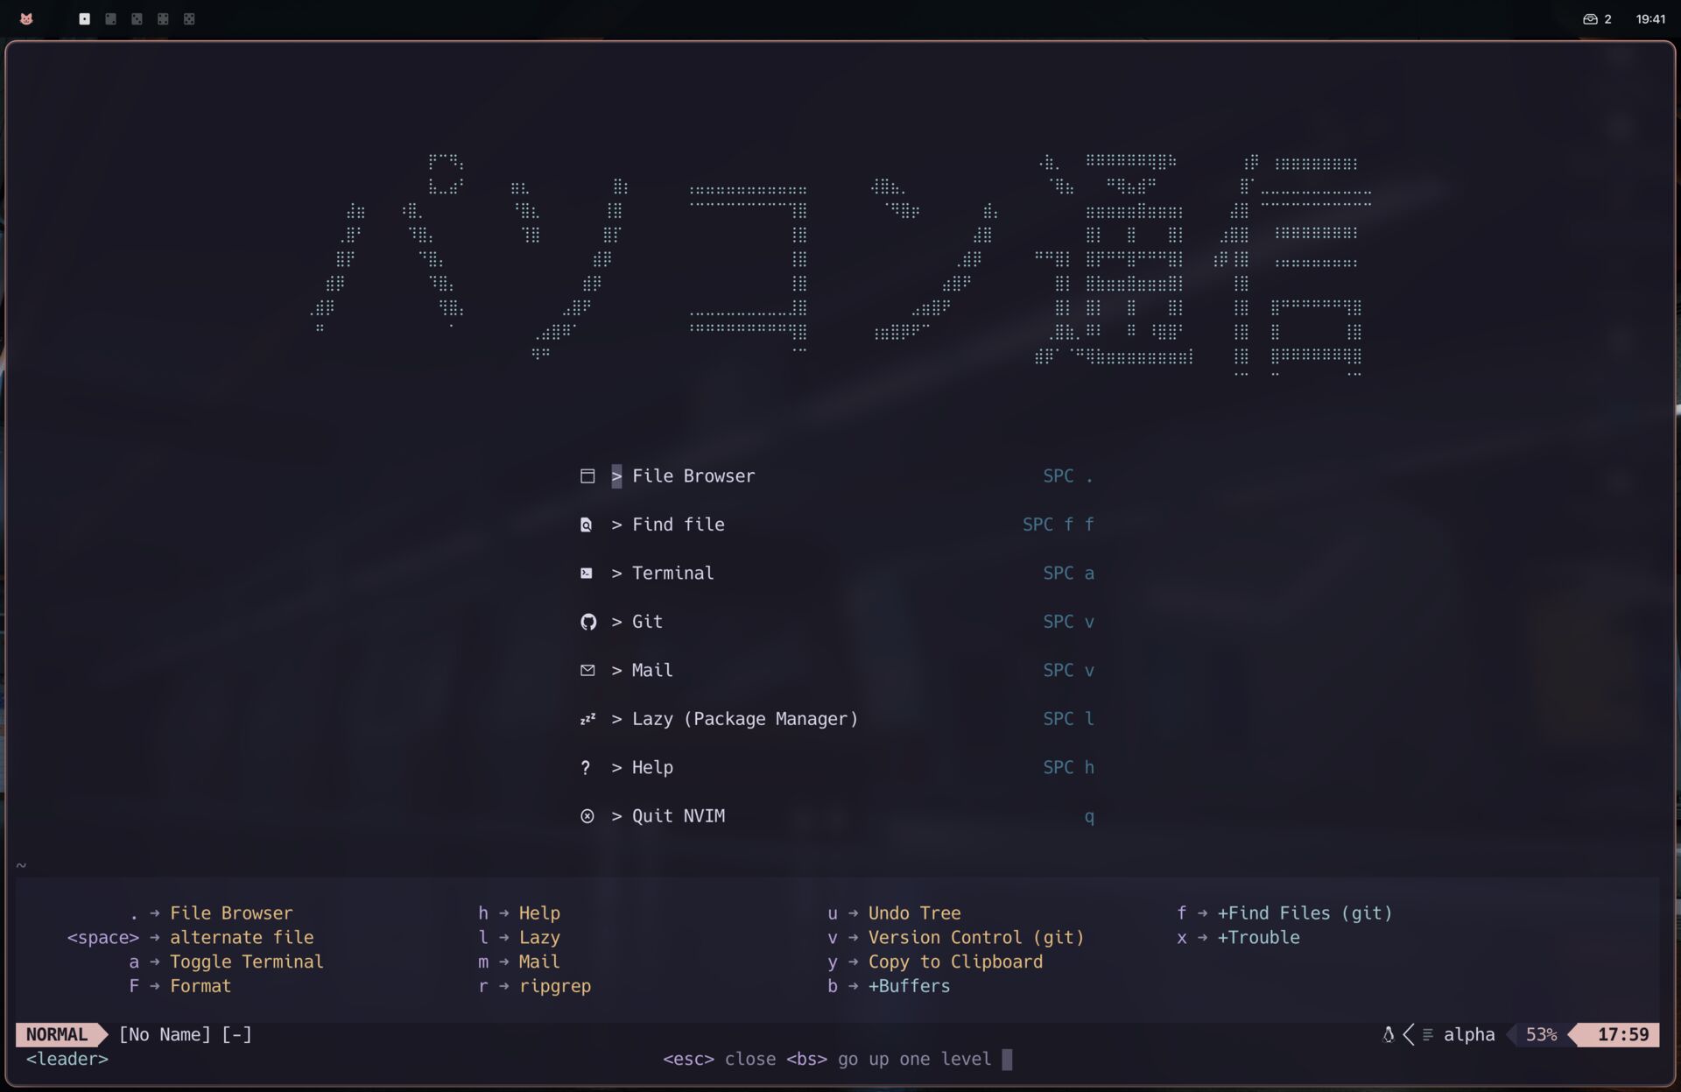
Task: Click the 'q' shortcut label
Action: [x=1089, y=817]
